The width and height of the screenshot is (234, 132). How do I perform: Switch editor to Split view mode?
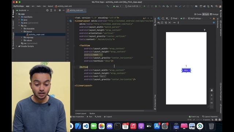pos(205,14)
